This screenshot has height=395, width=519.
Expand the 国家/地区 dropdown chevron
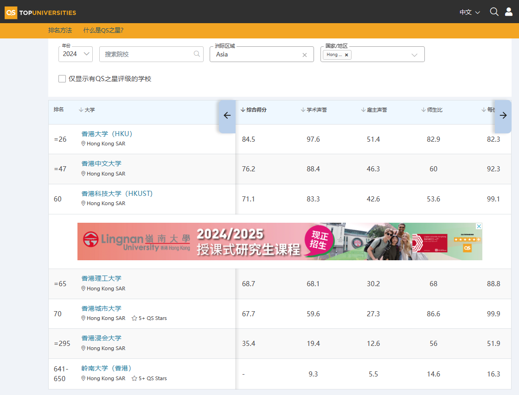pos(414,55)
